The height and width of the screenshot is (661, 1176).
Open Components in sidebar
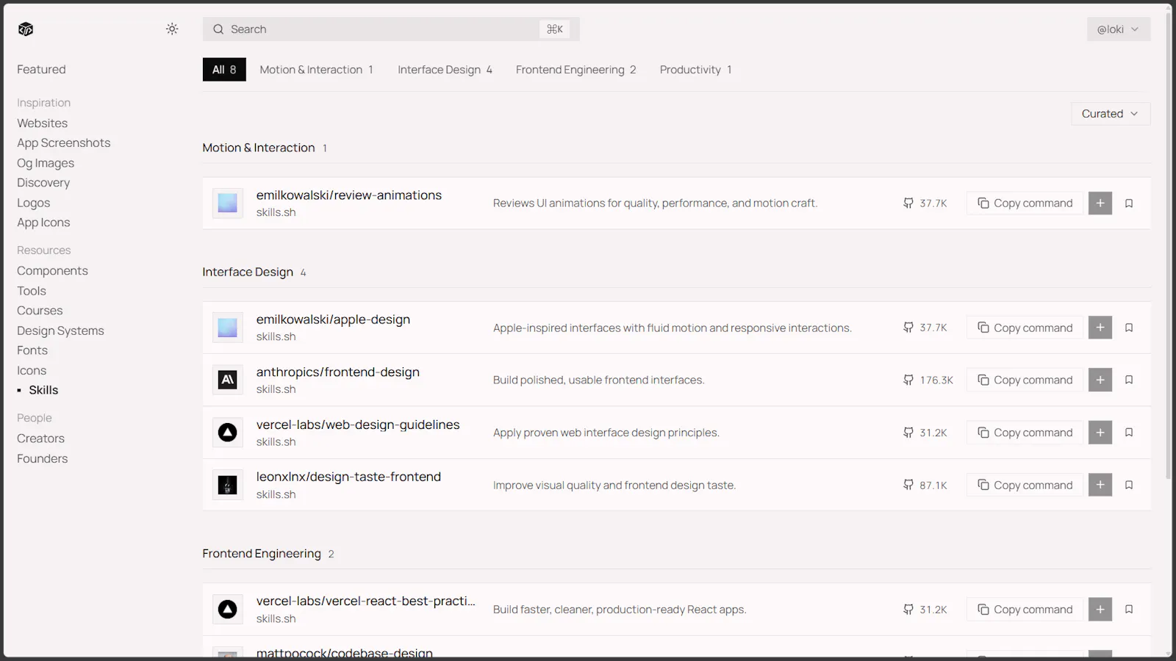tap(52, 271)
